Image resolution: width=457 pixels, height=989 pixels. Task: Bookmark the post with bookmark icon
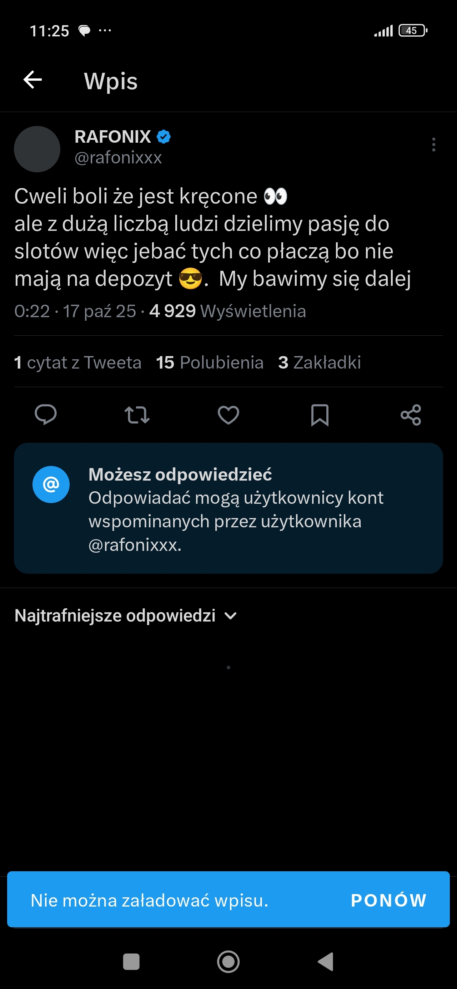click(320, 415)
